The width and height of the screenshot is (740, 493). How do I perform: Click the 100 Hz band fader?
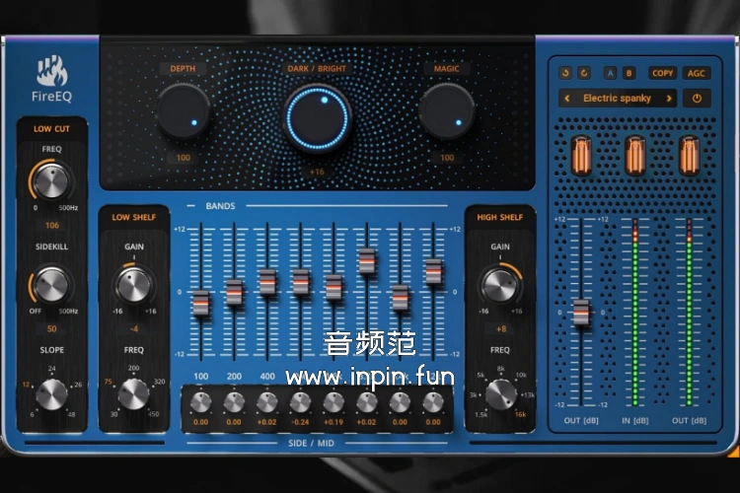click(x=201, y=303)
